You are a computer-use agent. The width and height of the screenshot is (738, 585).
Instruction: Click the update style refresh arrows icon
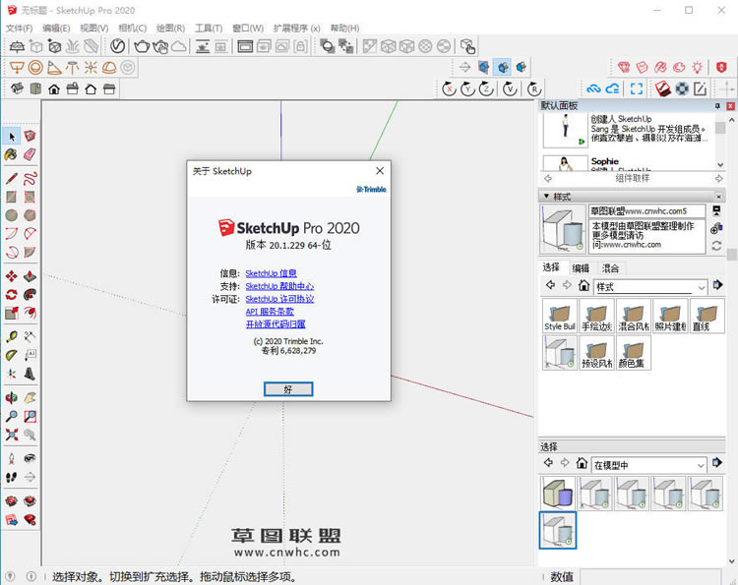pos(716,246)
